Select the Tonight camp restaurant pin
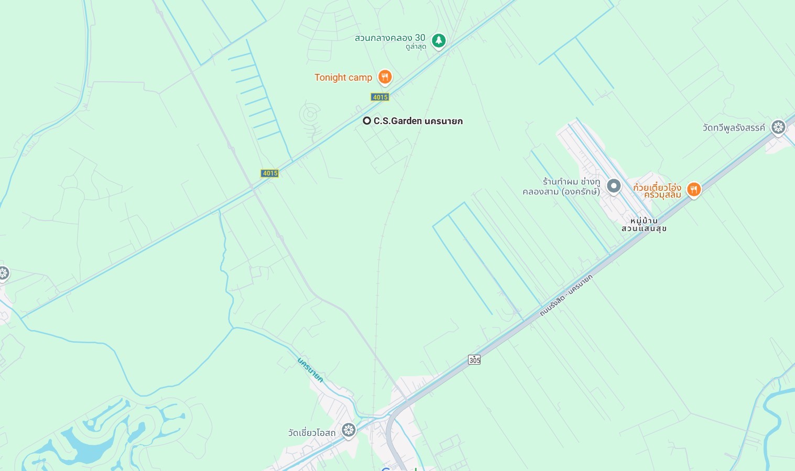This screenshot has width=795, height=471. 385,77
